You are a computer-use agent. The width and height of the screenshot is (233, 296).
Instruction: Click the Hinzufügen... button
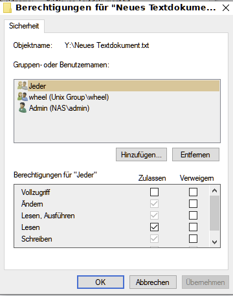(x=141, y=155)
